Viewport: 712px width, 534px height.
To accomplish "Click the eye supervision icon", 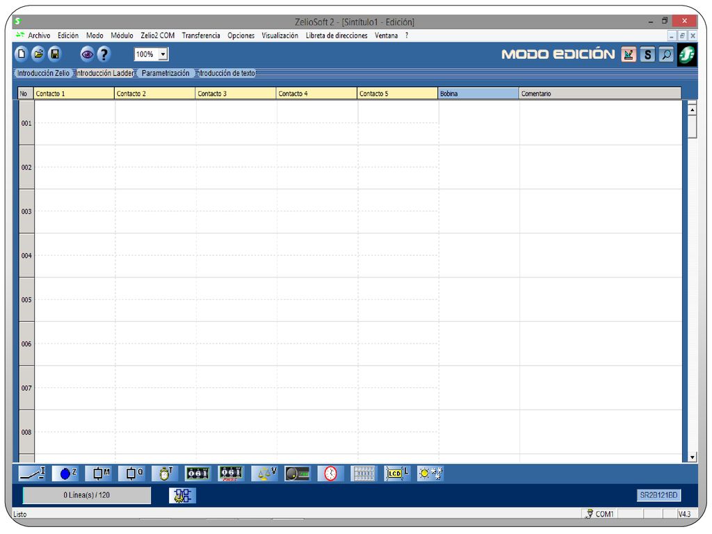I will pyautogui.click(x=87, y=54).
